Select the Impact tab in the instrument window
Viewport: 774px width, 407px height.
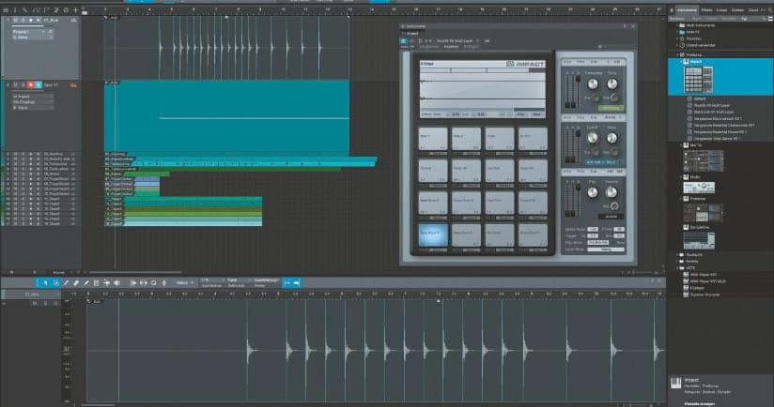pos(412,34)
